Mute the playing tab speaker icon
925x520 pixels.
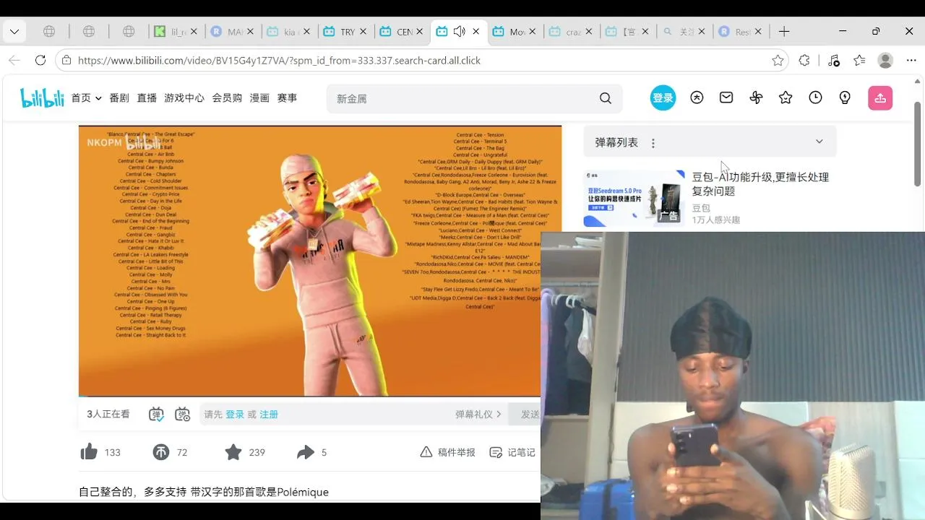(x=459, y=32)
